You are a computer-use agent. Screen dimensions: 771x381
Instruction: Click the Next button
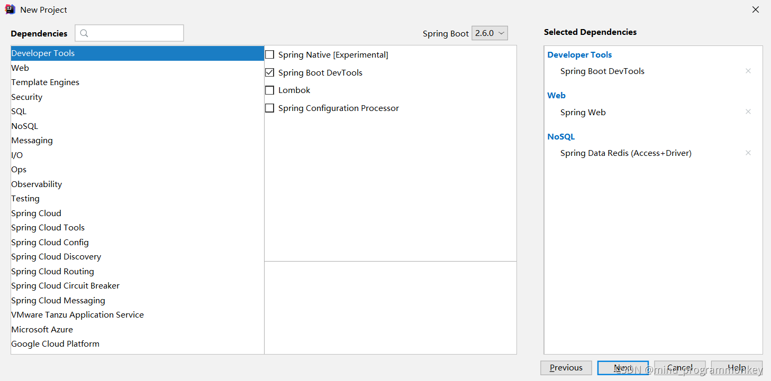623,368
